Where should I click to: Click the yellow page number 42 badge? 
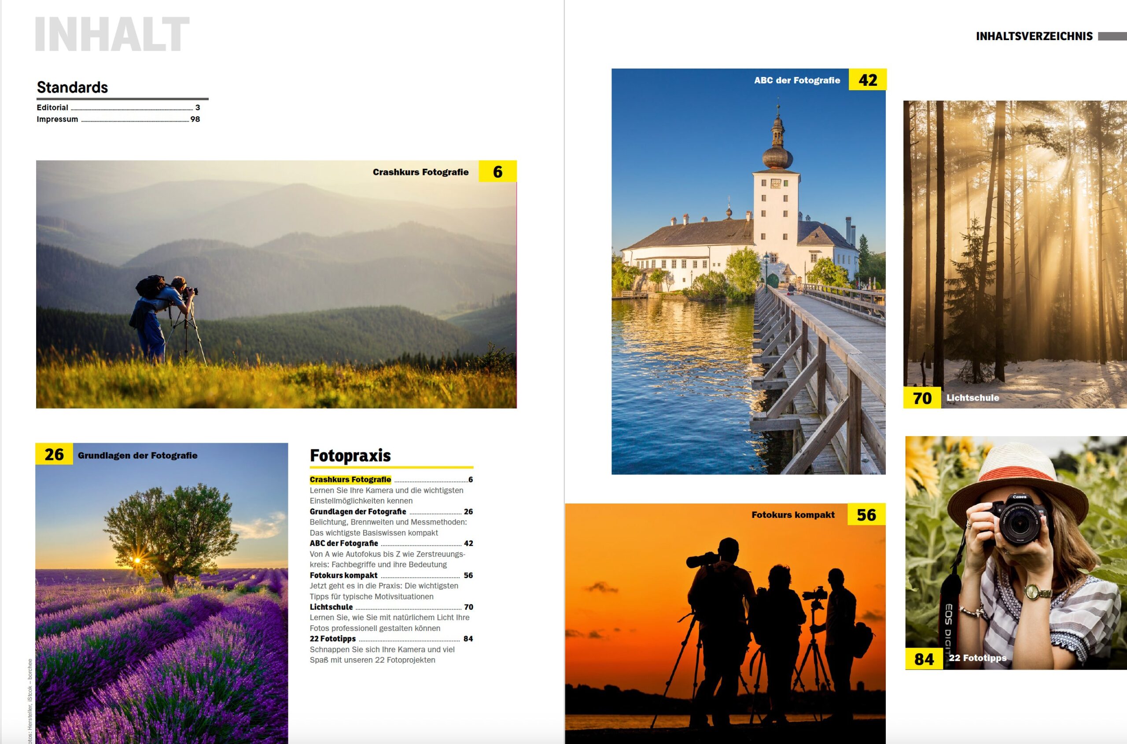[x=867, y=80]
